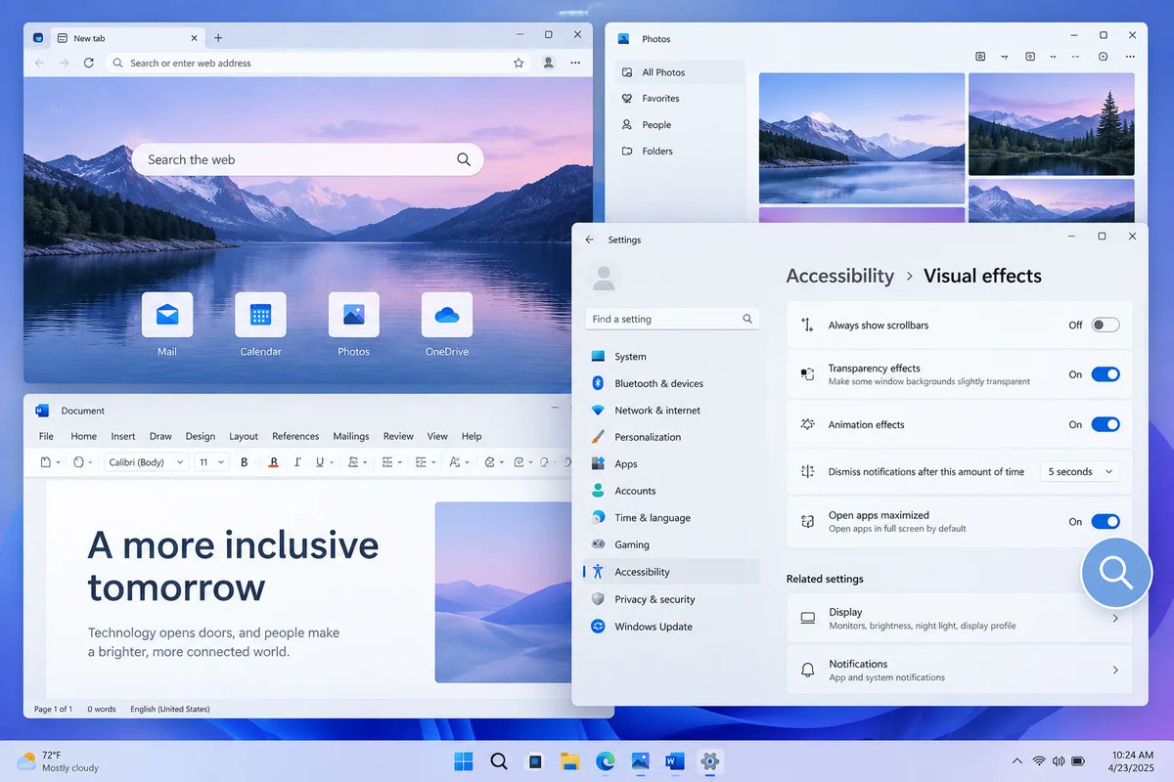Screen dimensions: 1174x782
Task: Switch to the View tab in Word
Action: pyautogui.click(x=437, y=436)
